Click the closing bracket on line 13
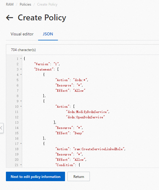 point(55,122)
